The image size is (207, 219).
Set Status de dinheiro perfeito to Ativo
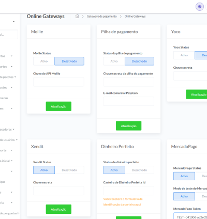[114, 170]
